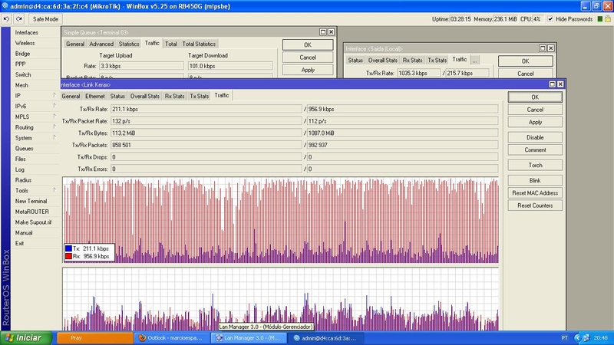The image size is (614, 345).
Task: Click Exit in the sidebar
Action: pyautogui.click(x=20, y=243)
